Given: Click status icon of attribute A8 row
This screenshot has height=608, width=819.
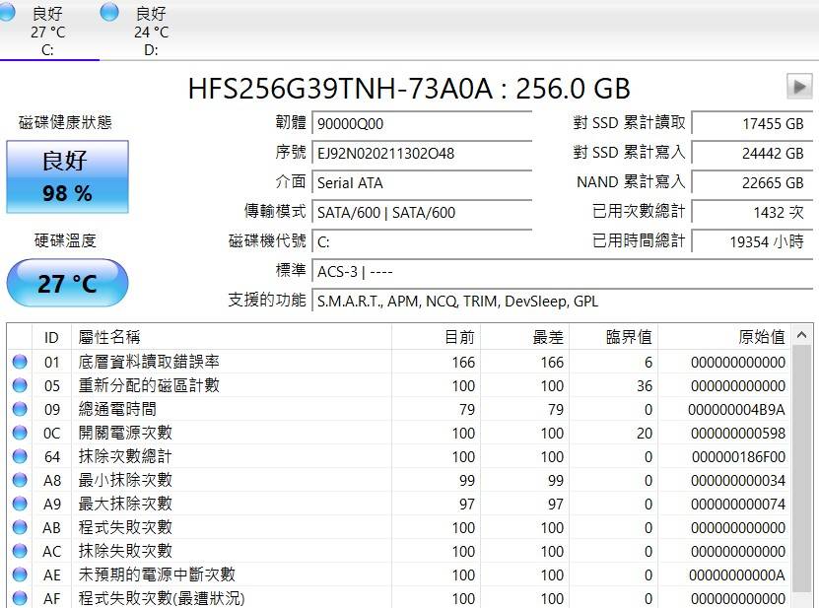Looking at the screenshot, I should (19, 481).
